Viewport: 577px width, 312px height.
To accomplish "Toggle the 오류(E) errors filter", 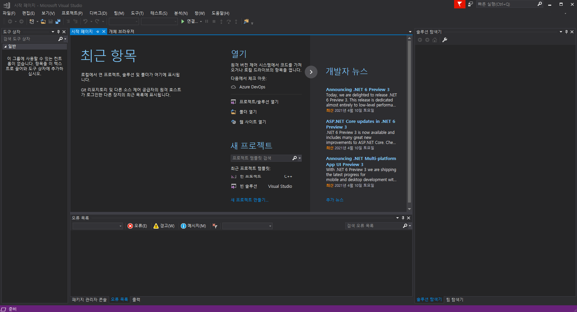I will (x=137, y=226).
